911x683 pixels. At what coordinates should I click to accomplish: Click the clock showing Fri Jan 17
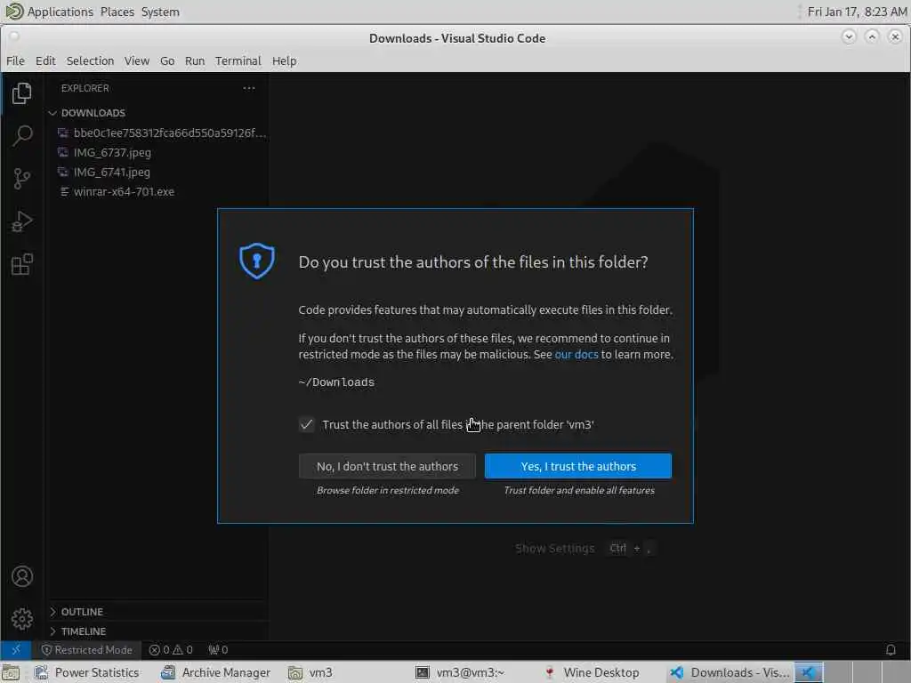click(x=857, y=12)
